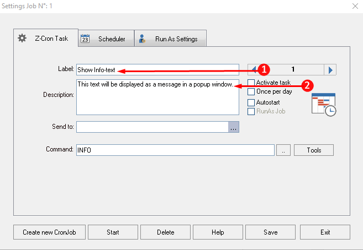This screenshot has height=250, width=363.
Task: Tick the Once per day checkbox
Action: 251,91
